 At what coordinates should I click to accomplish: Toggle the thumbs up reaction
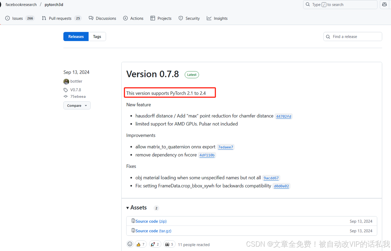point(141,244)
